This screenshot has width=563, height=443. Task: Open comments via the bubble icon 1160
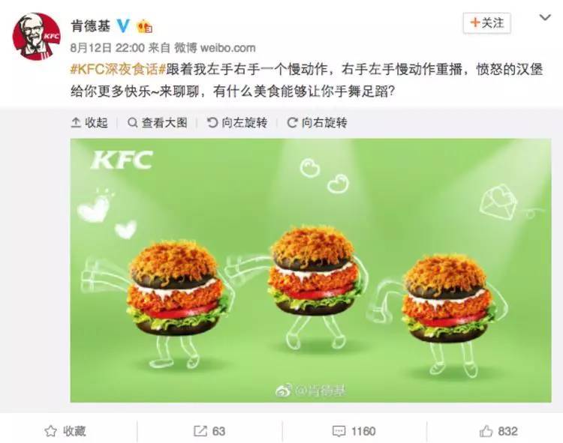click(x=354, y=431)
